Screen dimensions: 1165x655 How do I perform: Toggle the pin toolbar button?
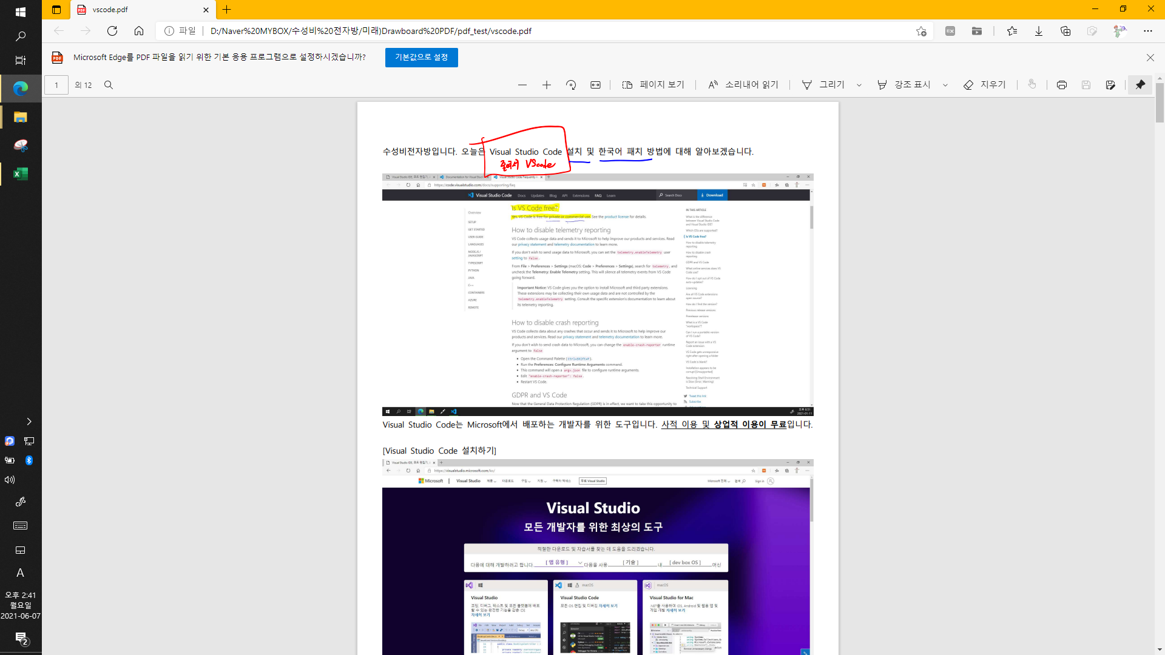tap(1140, 85)
